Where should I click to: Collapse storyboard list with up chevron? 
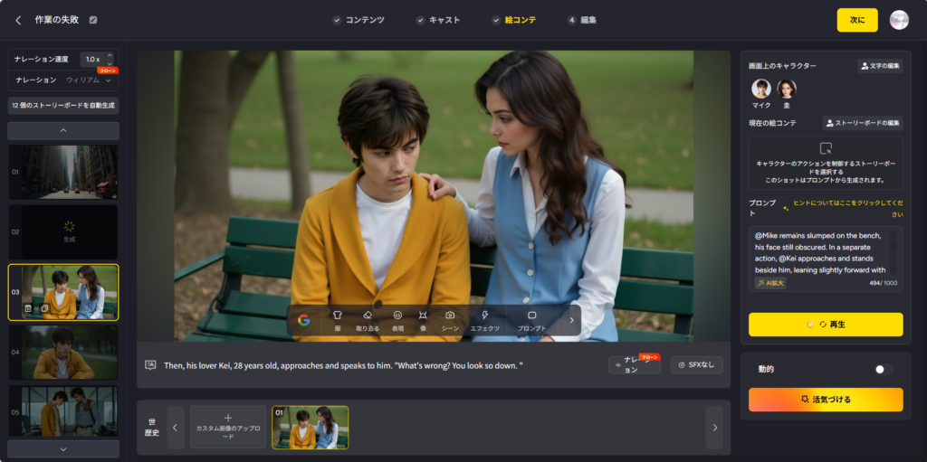[63, 130]
